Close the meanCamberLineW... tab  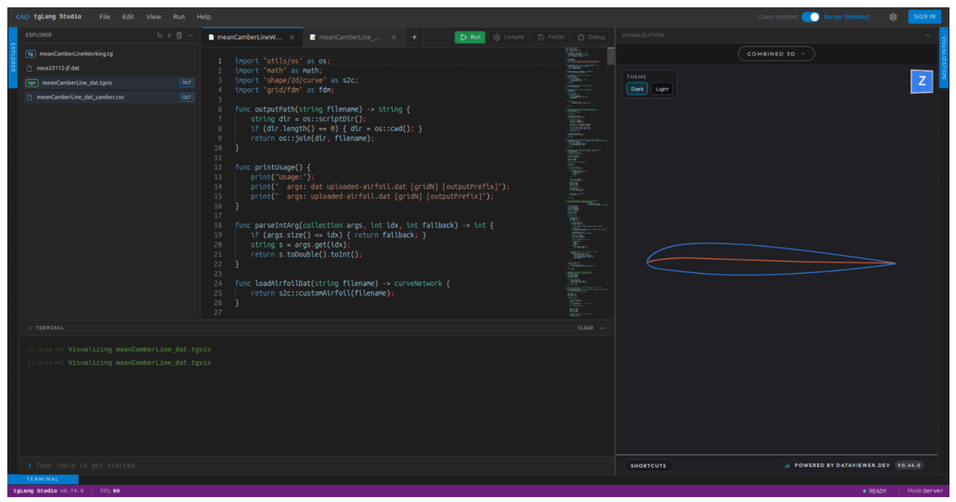tap(292, 37)
